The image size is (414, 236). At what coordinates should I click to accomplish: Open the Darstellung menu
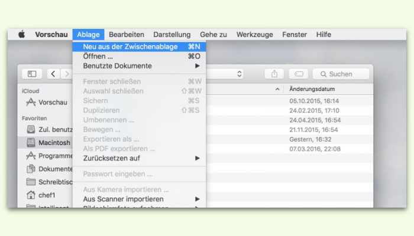tap(172, 34)
